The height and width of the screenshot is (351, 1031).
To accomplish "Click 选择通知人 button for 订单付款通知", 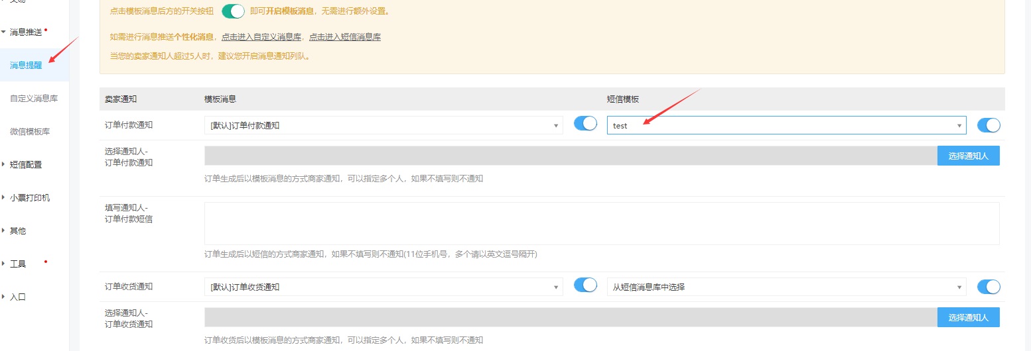I will point(968,156).
